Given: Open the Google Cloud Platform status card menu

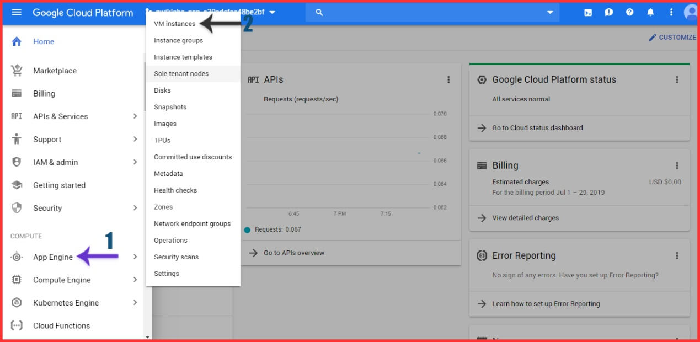Looking at the screenshot, I should [x=677, y=80].
